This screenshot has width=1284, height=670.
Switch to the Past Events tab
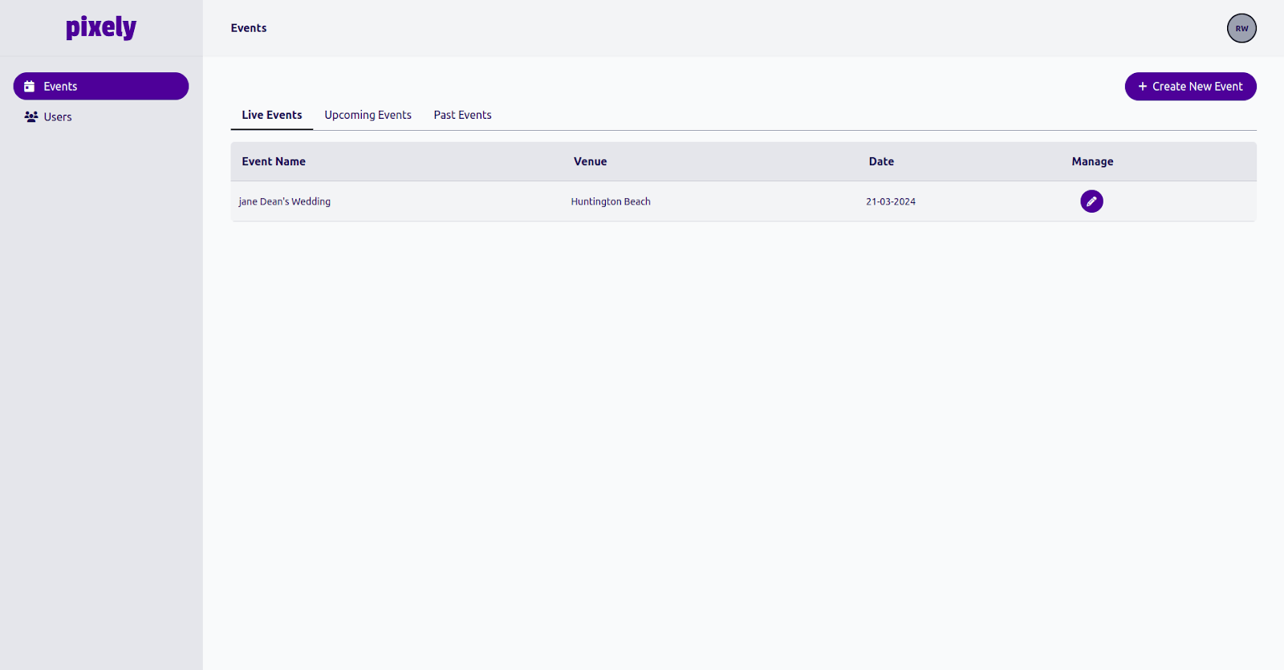point(462,115)
